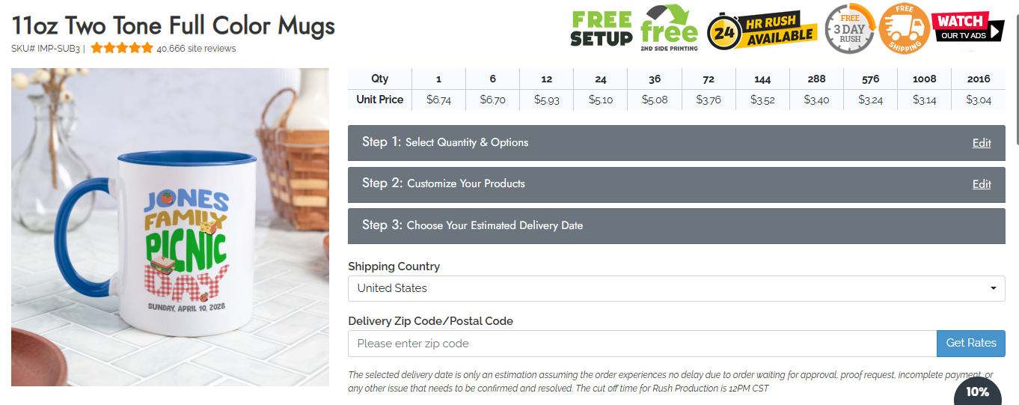This screenshot has height=405, width=1019.
Task: Open the Shipping Country dropdown
Action: tap(676, 288)
